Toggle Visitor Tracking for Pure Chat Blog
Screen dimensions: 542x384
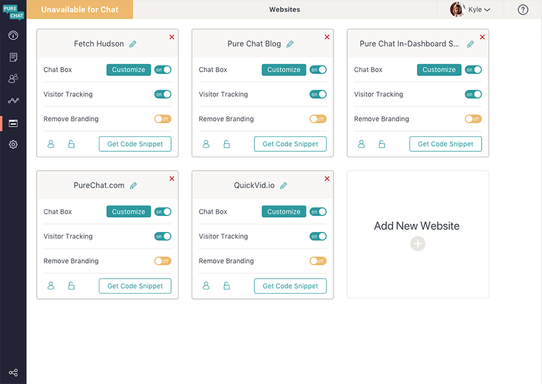pos(318,95)
